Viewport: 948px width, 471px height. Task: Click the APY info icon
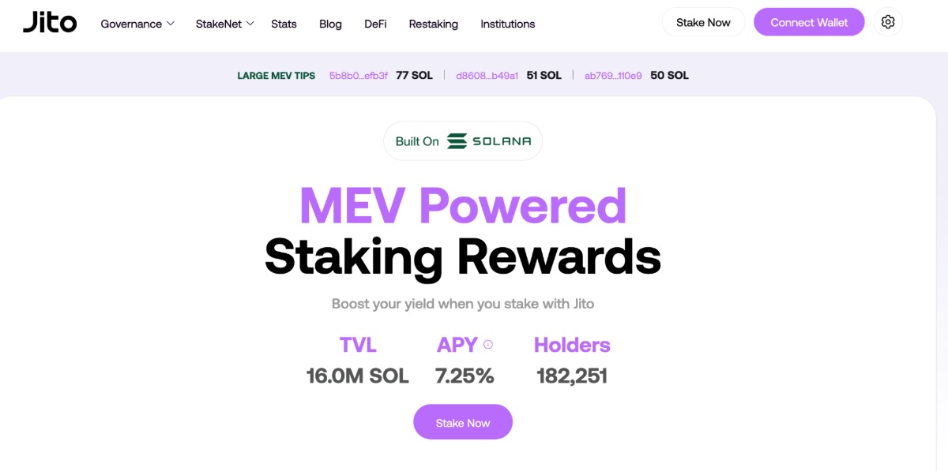[488, 345]
